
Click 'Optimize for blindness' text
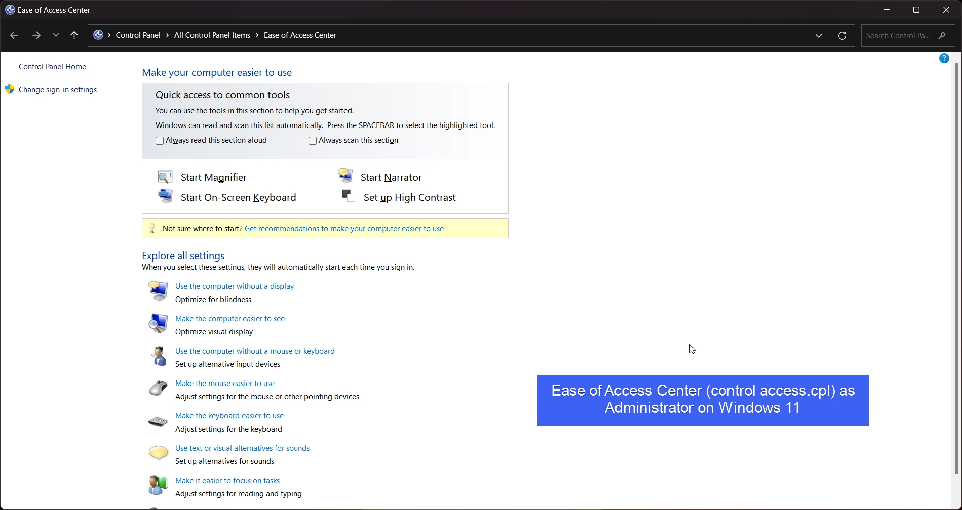(x=213, y=300)
